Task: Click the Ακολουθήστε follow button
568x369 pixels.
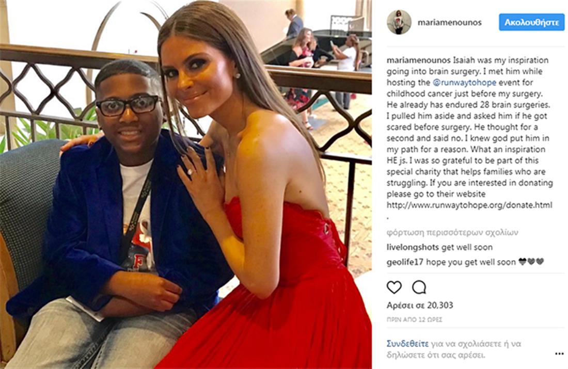Action: pos(531,23)
